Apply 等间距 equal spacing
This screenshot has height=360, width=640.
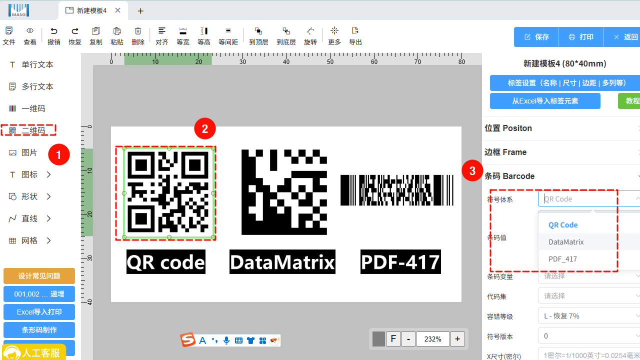228,36
